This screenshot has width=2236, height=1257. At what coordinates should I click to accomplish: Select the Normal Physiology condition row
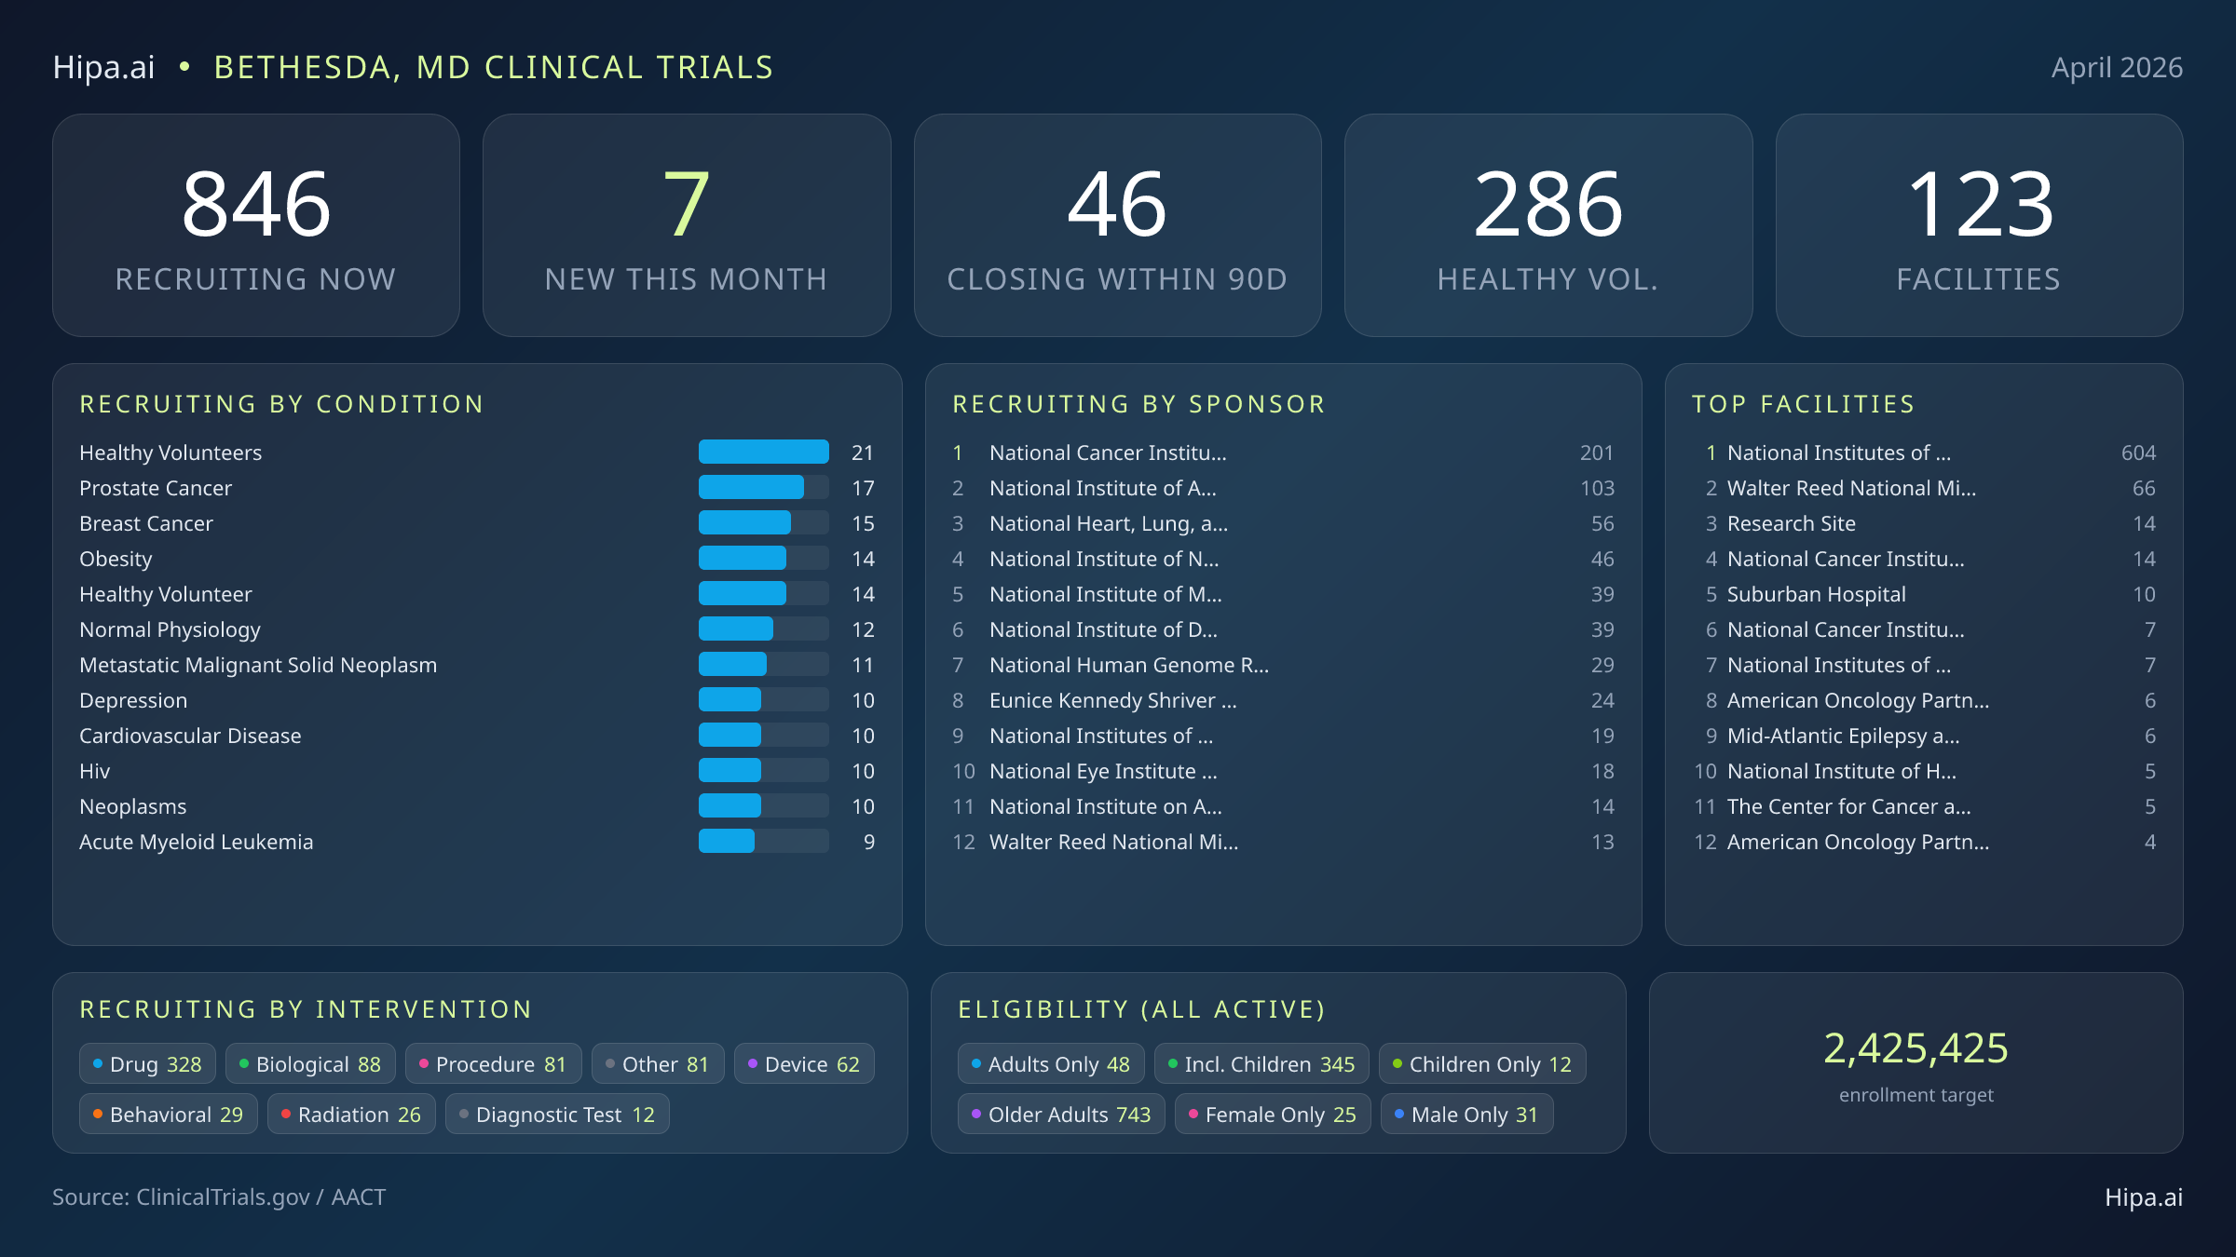[x=477, y=629]
